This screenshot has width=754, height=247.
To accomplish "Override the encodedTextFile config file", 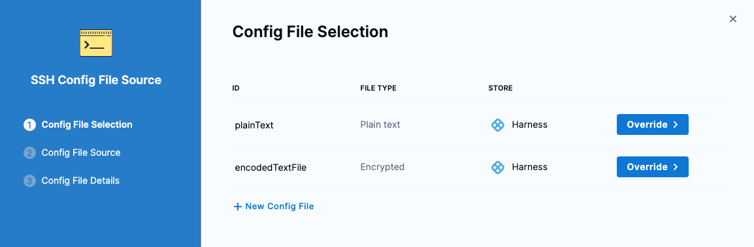I will point(653,167).
